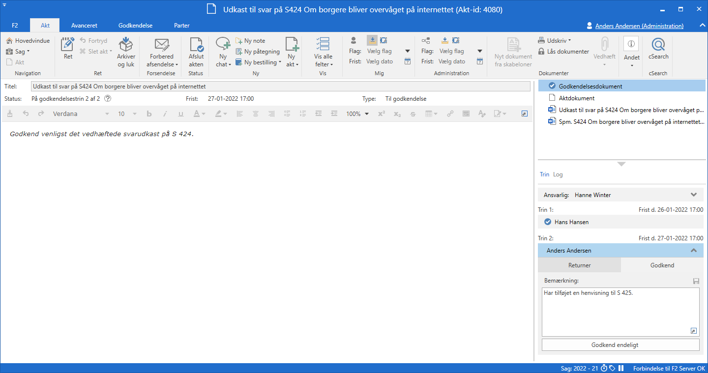The height and width of the screenshot is (373, 708).
Task: Toggle the highlighted Mig download-tray button
Action: (x=372, y=40)
